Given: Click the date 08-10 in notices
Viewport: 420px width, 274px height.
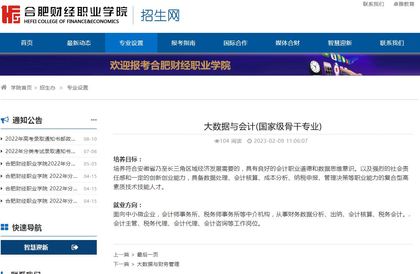Looking at the screenshot, I should click(x=90, y=139).
